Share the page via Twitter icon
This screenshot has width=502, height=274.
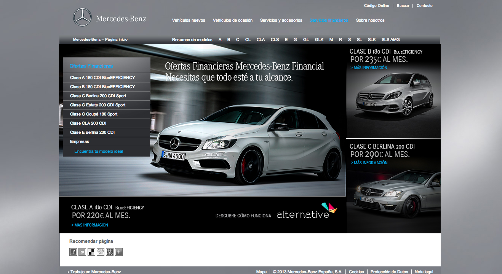pos(82,252)
